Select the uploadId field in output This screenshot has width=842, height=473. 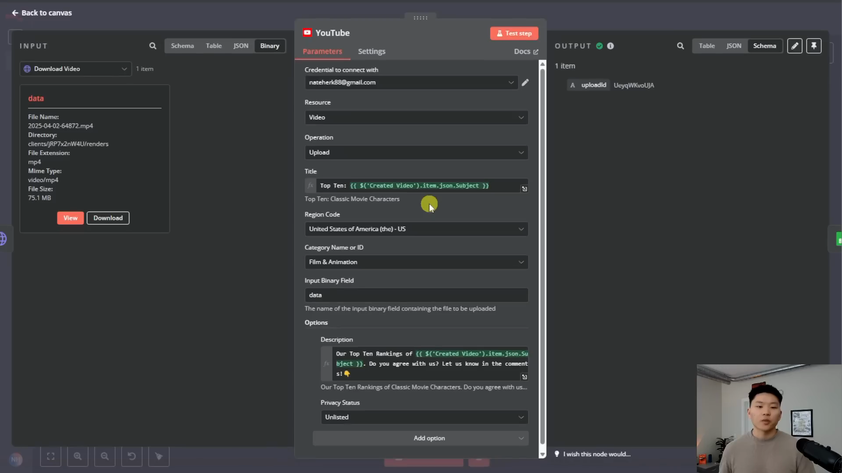[x=588, y=85]
